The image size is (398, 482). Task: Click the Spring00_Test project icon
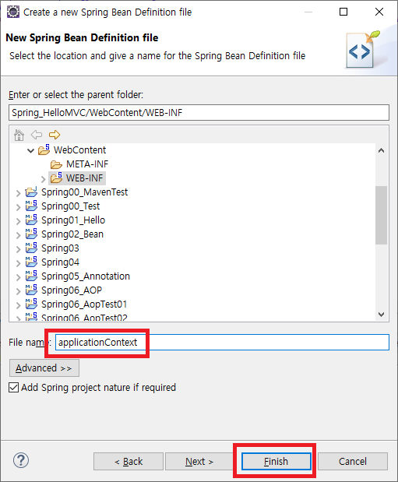31,206
